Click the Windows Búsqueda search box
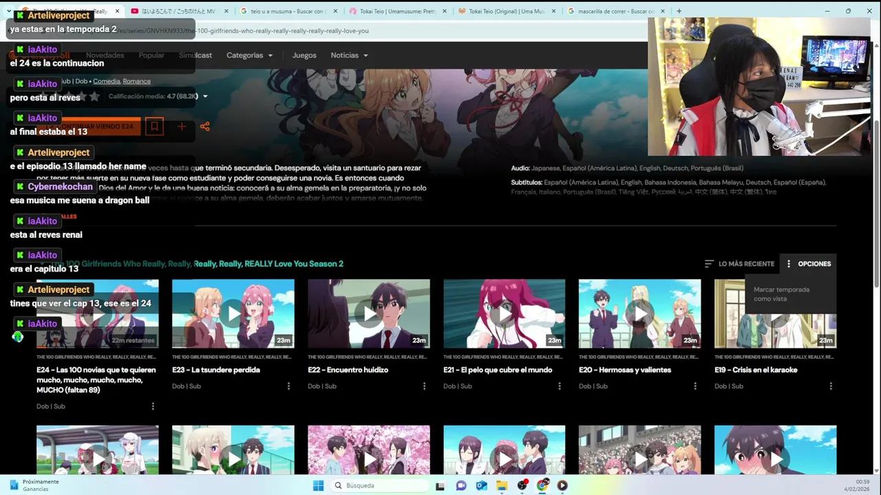Screen dimensions: 881x495 click(381, 485)
